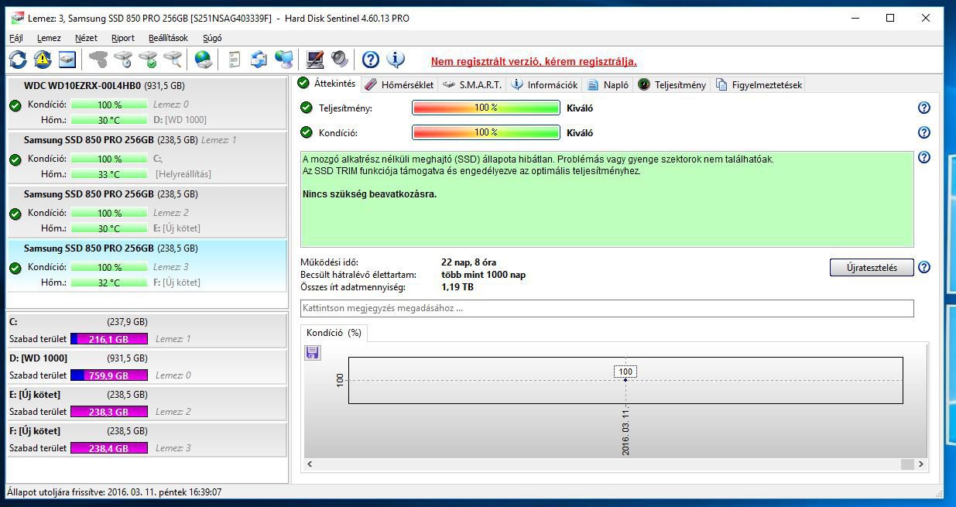The image size is (956, 507).
Task: Switch to the Áttekintés tab
Action: 327,84
